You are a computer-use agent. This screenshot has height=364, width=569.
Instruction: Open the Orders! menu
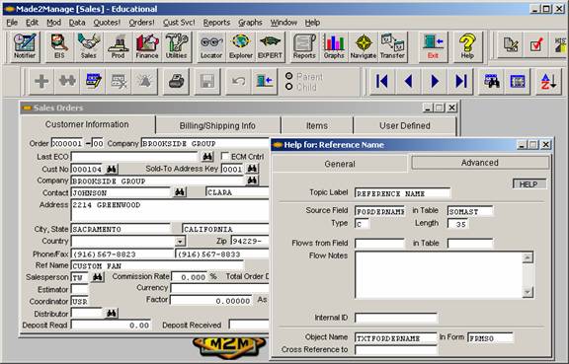click(142, 23)
